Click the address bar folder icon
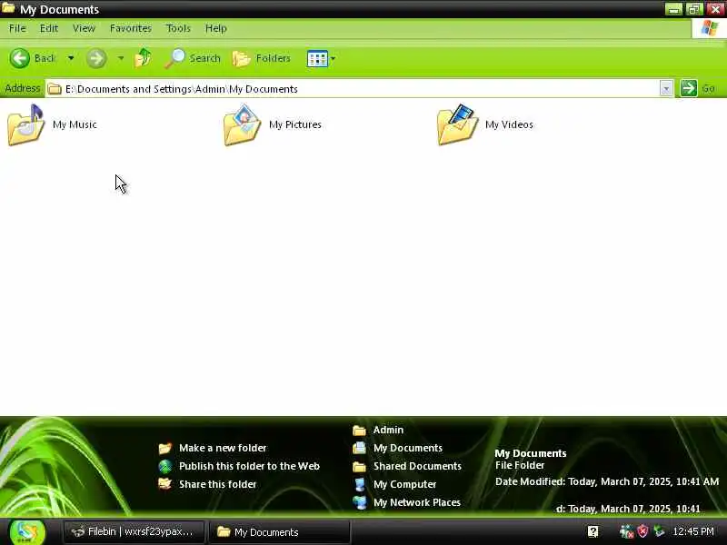 pyautogui.click(x=55, y=88)
